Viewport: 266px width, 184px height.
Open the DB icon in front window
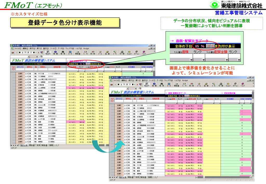pyautogui.click(x=169, y=85)
